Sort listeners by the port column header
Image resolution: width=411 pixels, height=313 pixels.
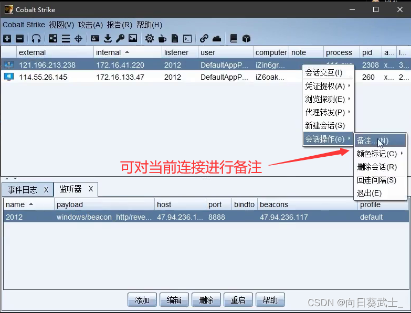219,204
